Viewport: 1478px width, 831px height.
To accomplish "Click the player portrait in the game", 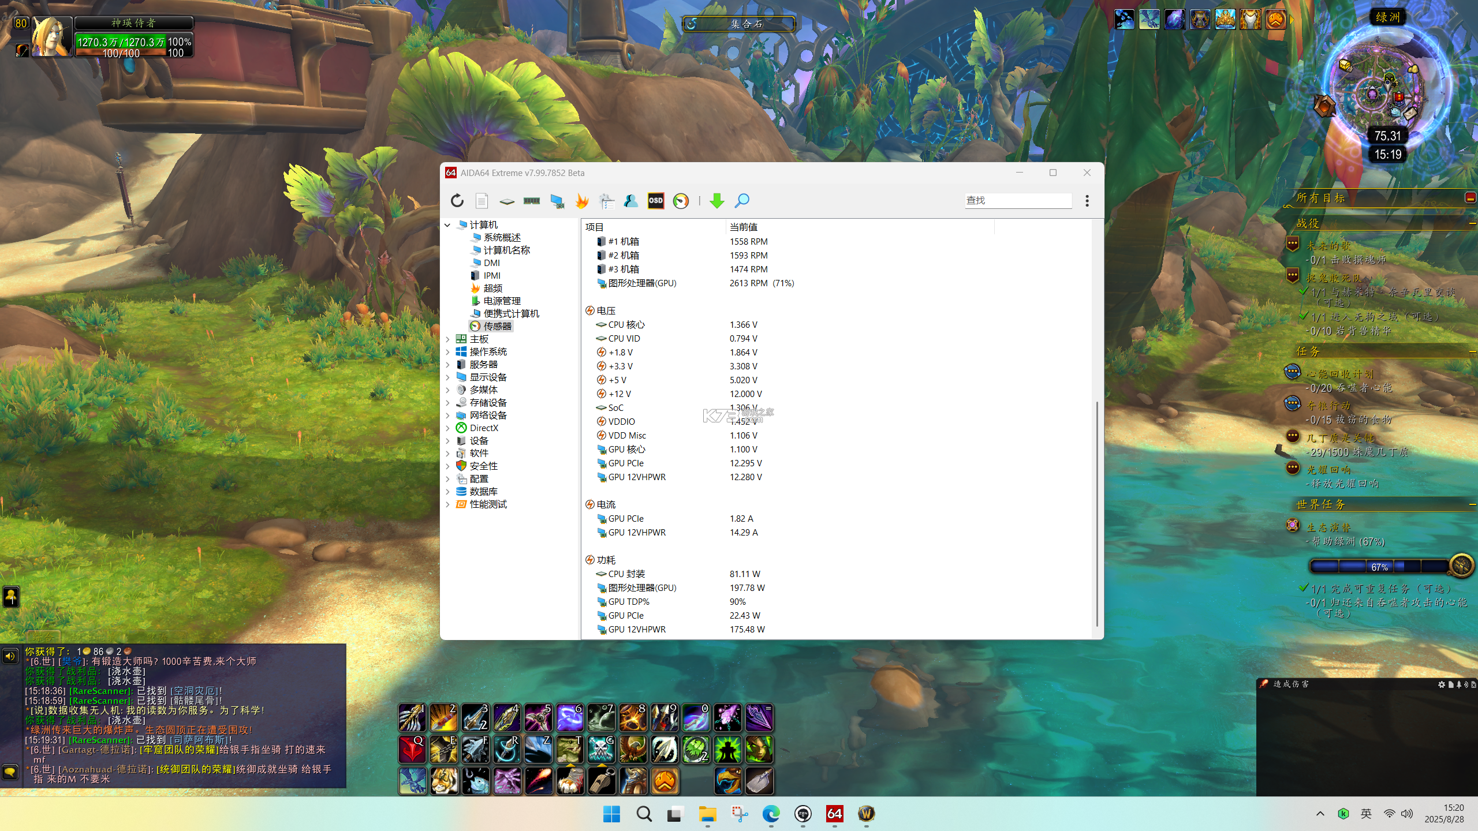I will coord(52,36).
